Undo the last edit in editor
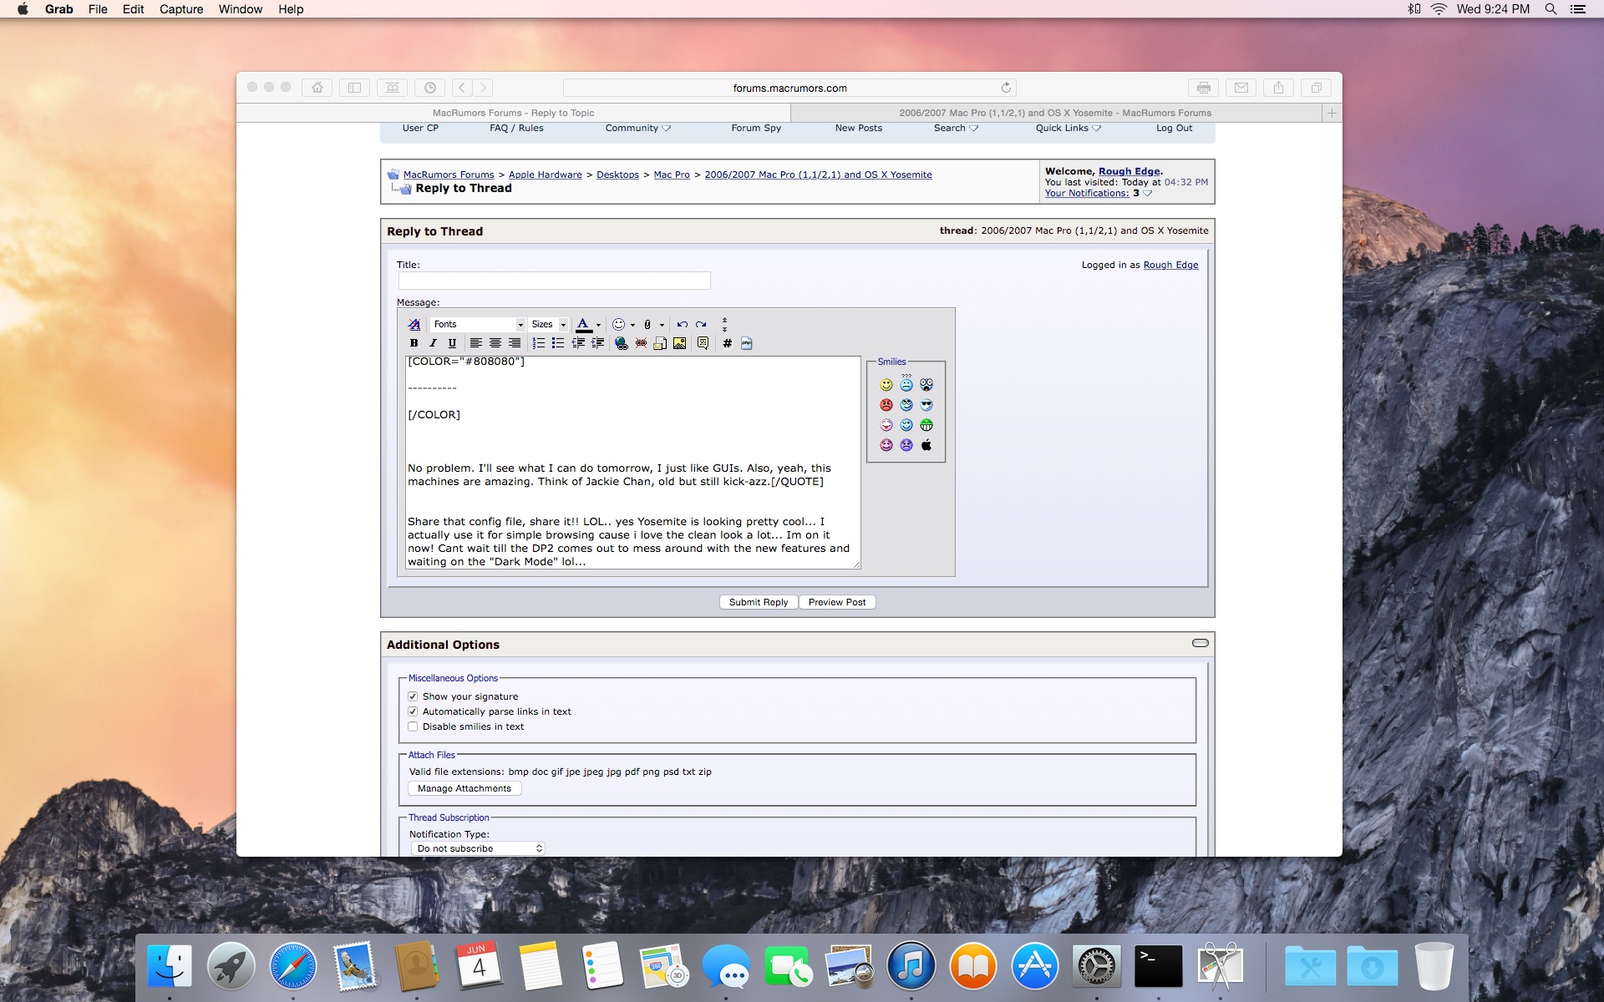 point(683,325)
